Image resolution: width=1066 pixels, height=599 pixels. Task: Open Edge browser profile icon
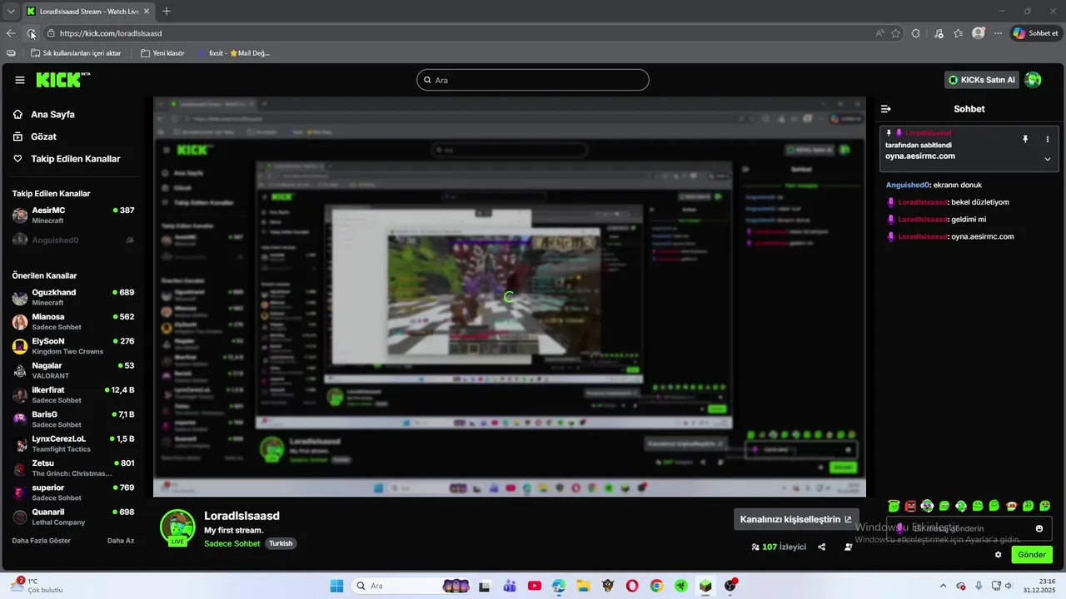[x=979, y=33]
